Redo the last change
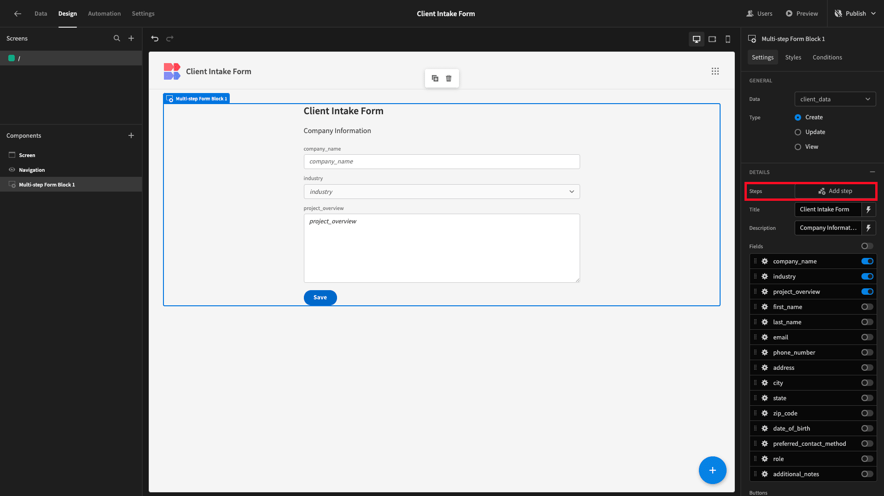Screen dimensions: 884x496 click(x=170, y=38)
